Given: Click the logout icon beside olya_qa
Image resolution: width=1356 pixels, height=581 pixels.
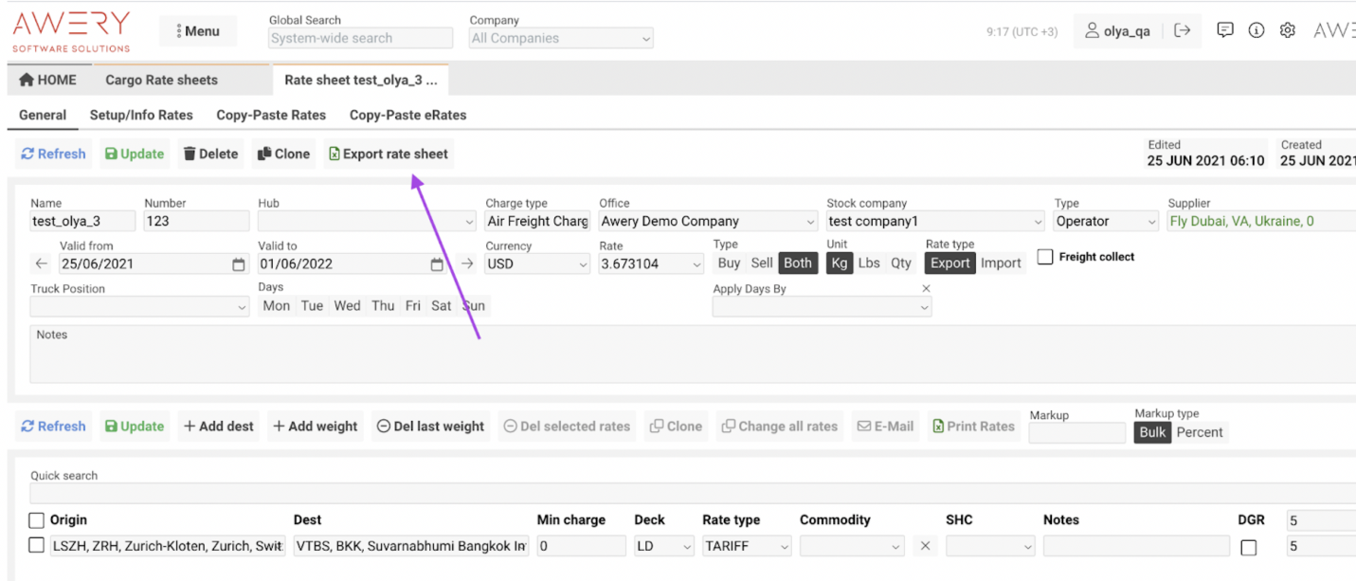Looking at the screenshot, I should 1182,30.
